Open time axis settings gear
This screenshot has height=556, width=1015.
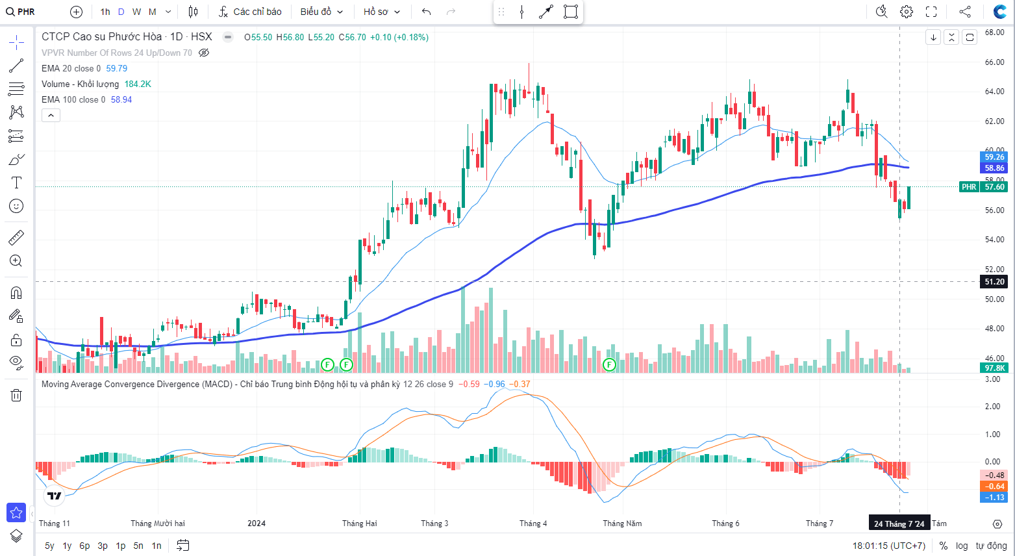[x=997, y=524]
